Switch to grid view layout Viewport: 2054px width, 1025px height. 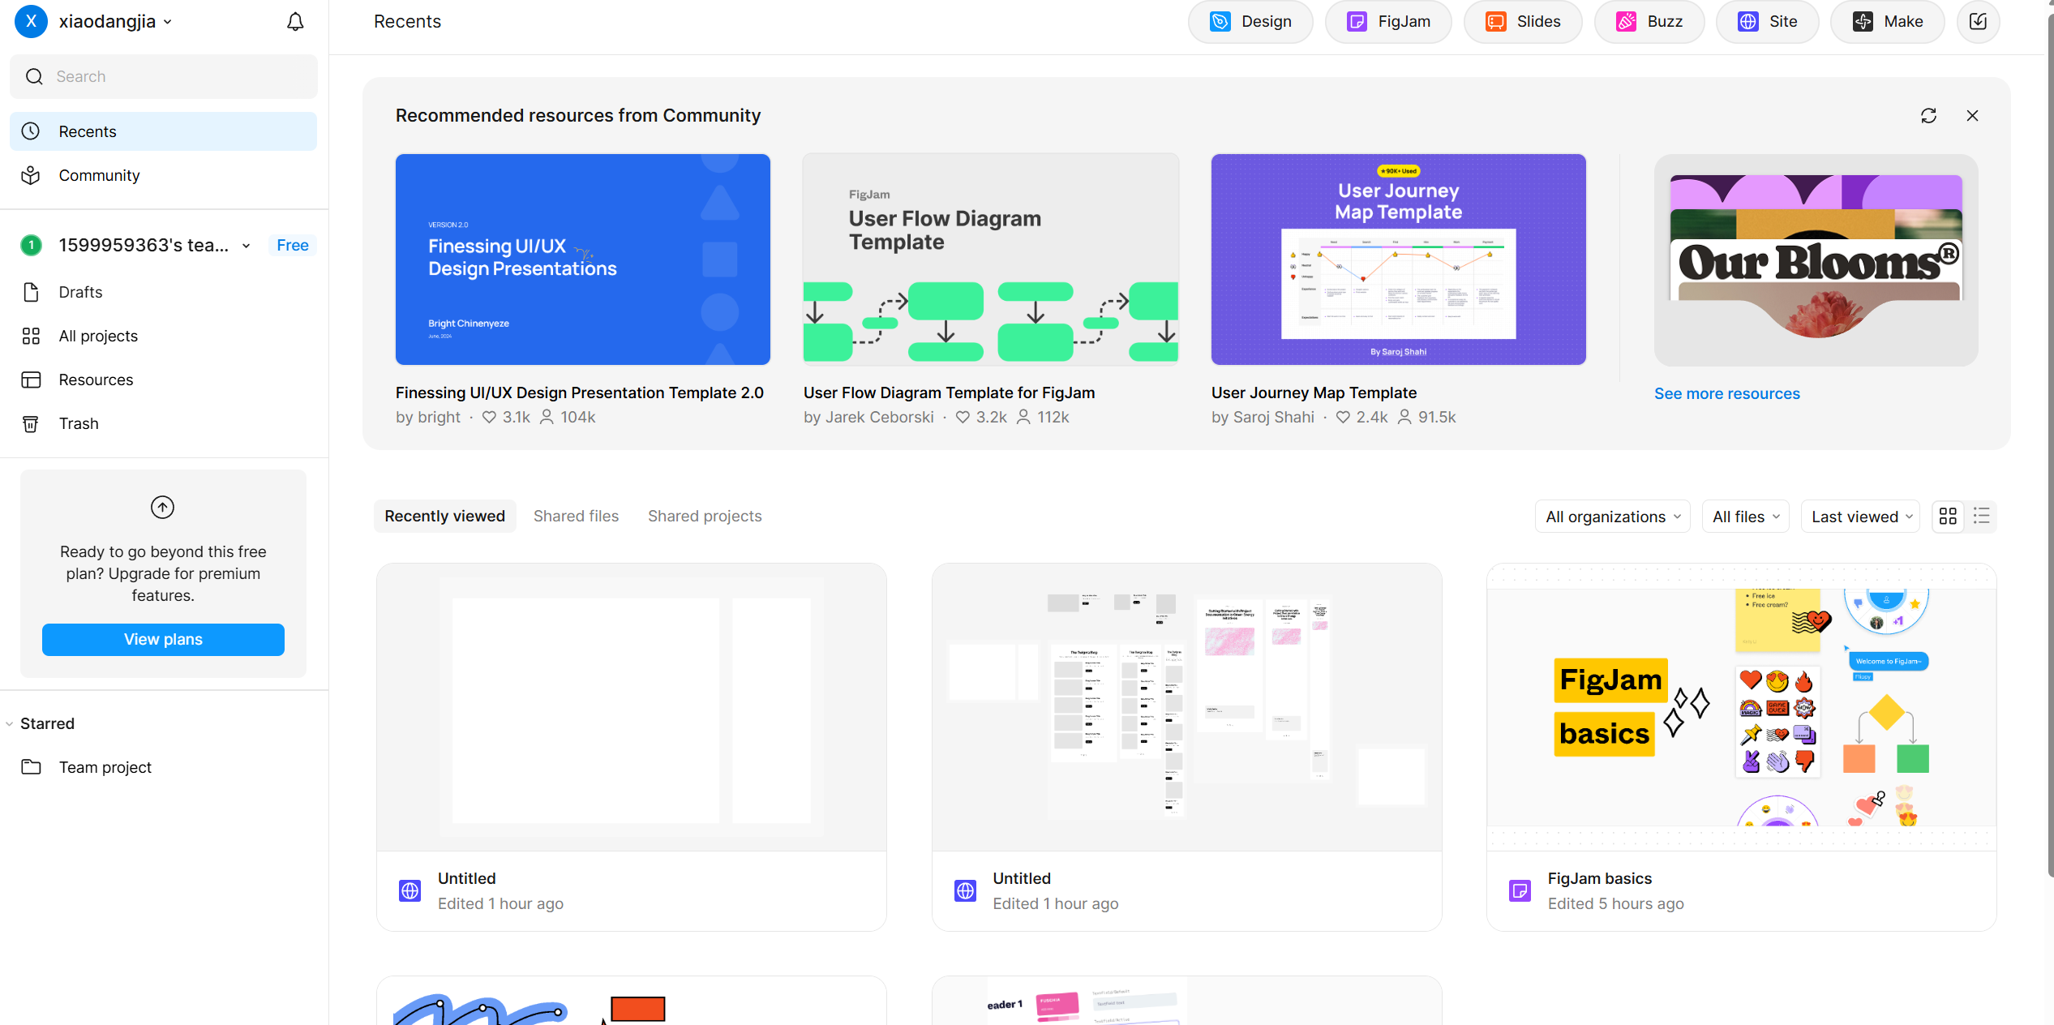point(1948,517)
